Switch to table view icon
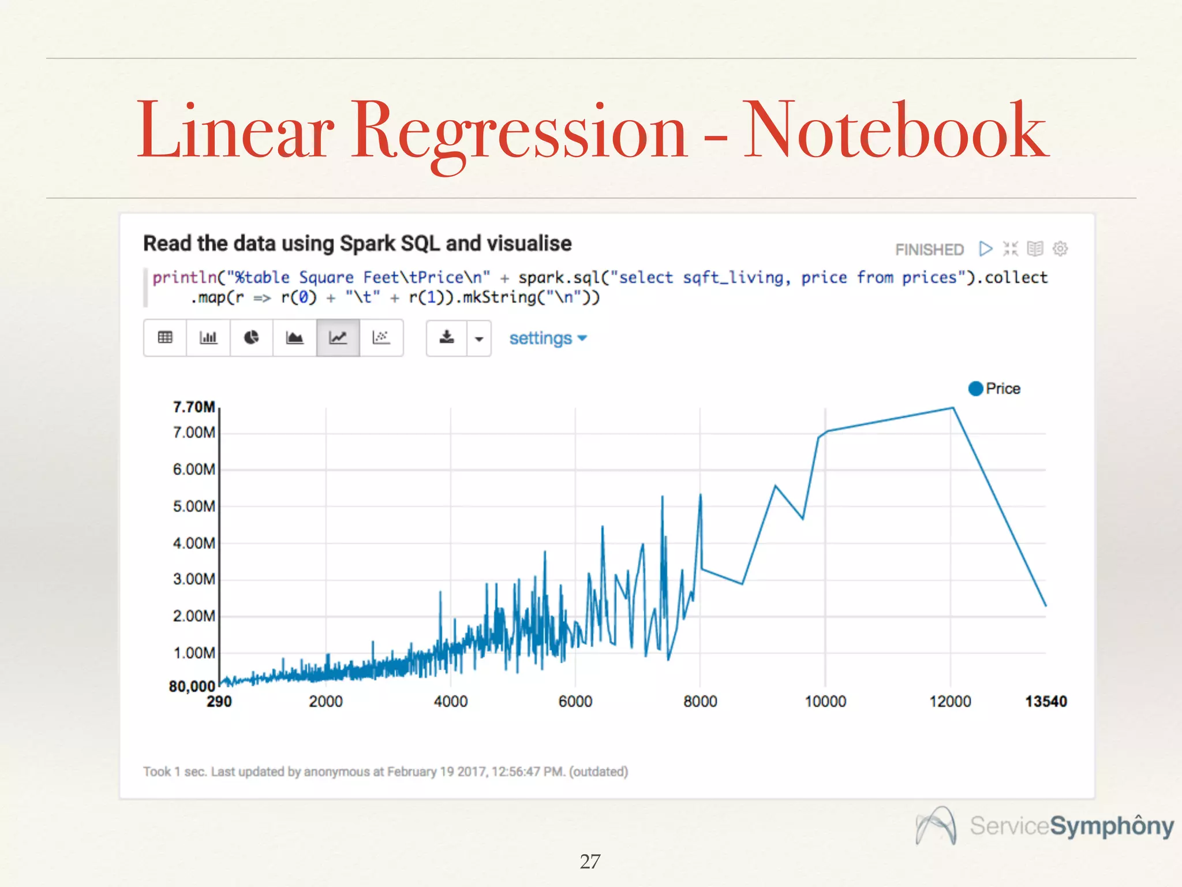 (x=165, y=338)
